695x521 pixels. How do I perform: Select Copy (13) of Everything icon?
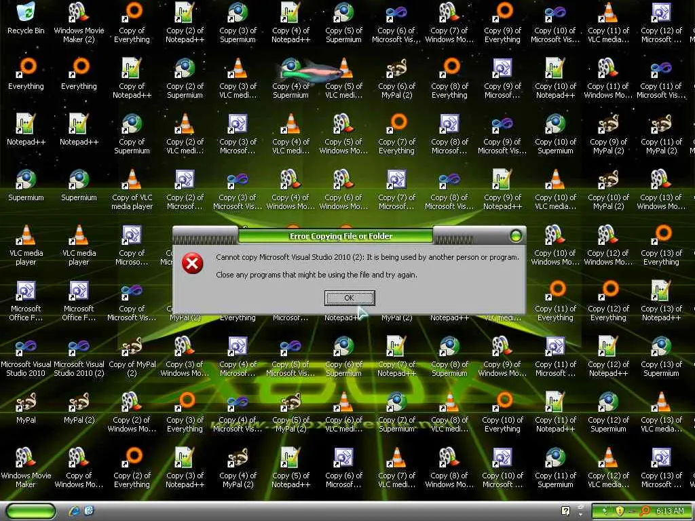click(661, 246)
